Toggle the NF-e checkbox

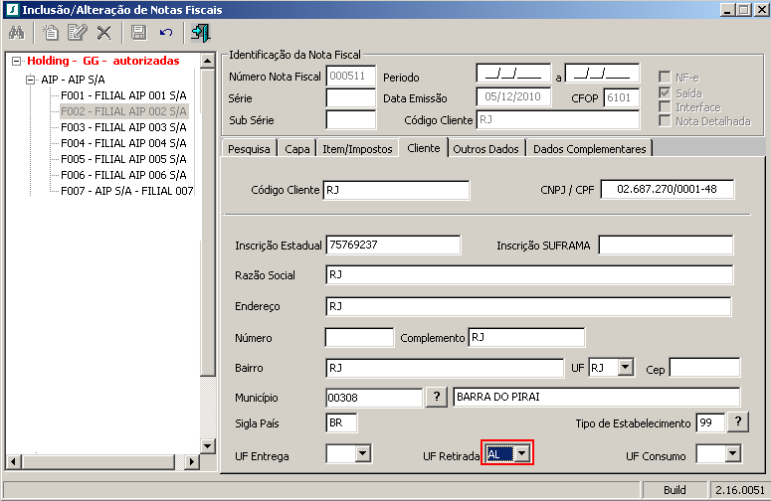coord(666,78)
